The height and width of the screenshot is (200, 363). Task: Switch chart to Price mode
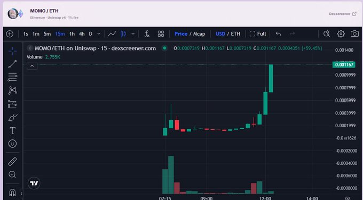(x=181, y=34)
